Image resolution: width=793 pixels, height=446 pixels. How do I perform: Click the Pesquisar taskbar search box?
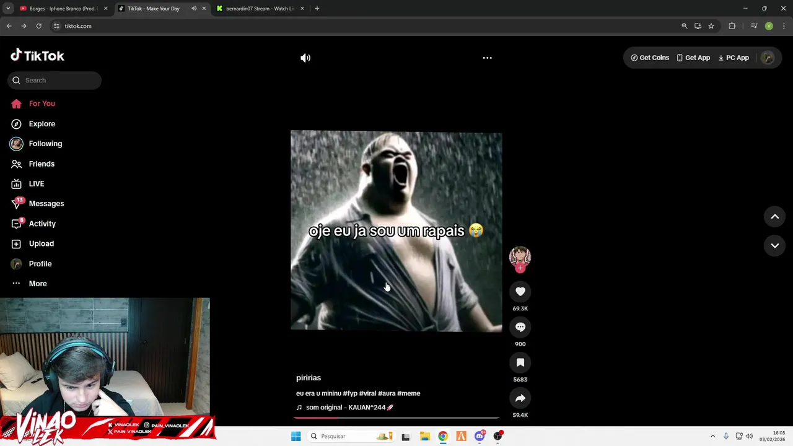(351, 436)
